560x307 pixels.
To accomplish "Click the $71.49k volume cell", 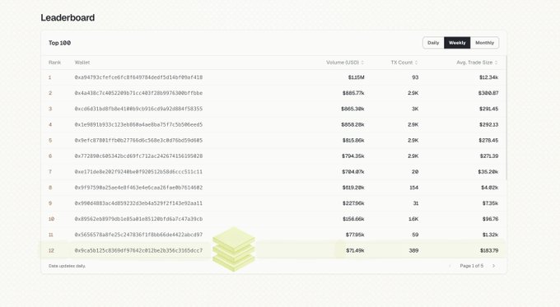I will point(355,250).
